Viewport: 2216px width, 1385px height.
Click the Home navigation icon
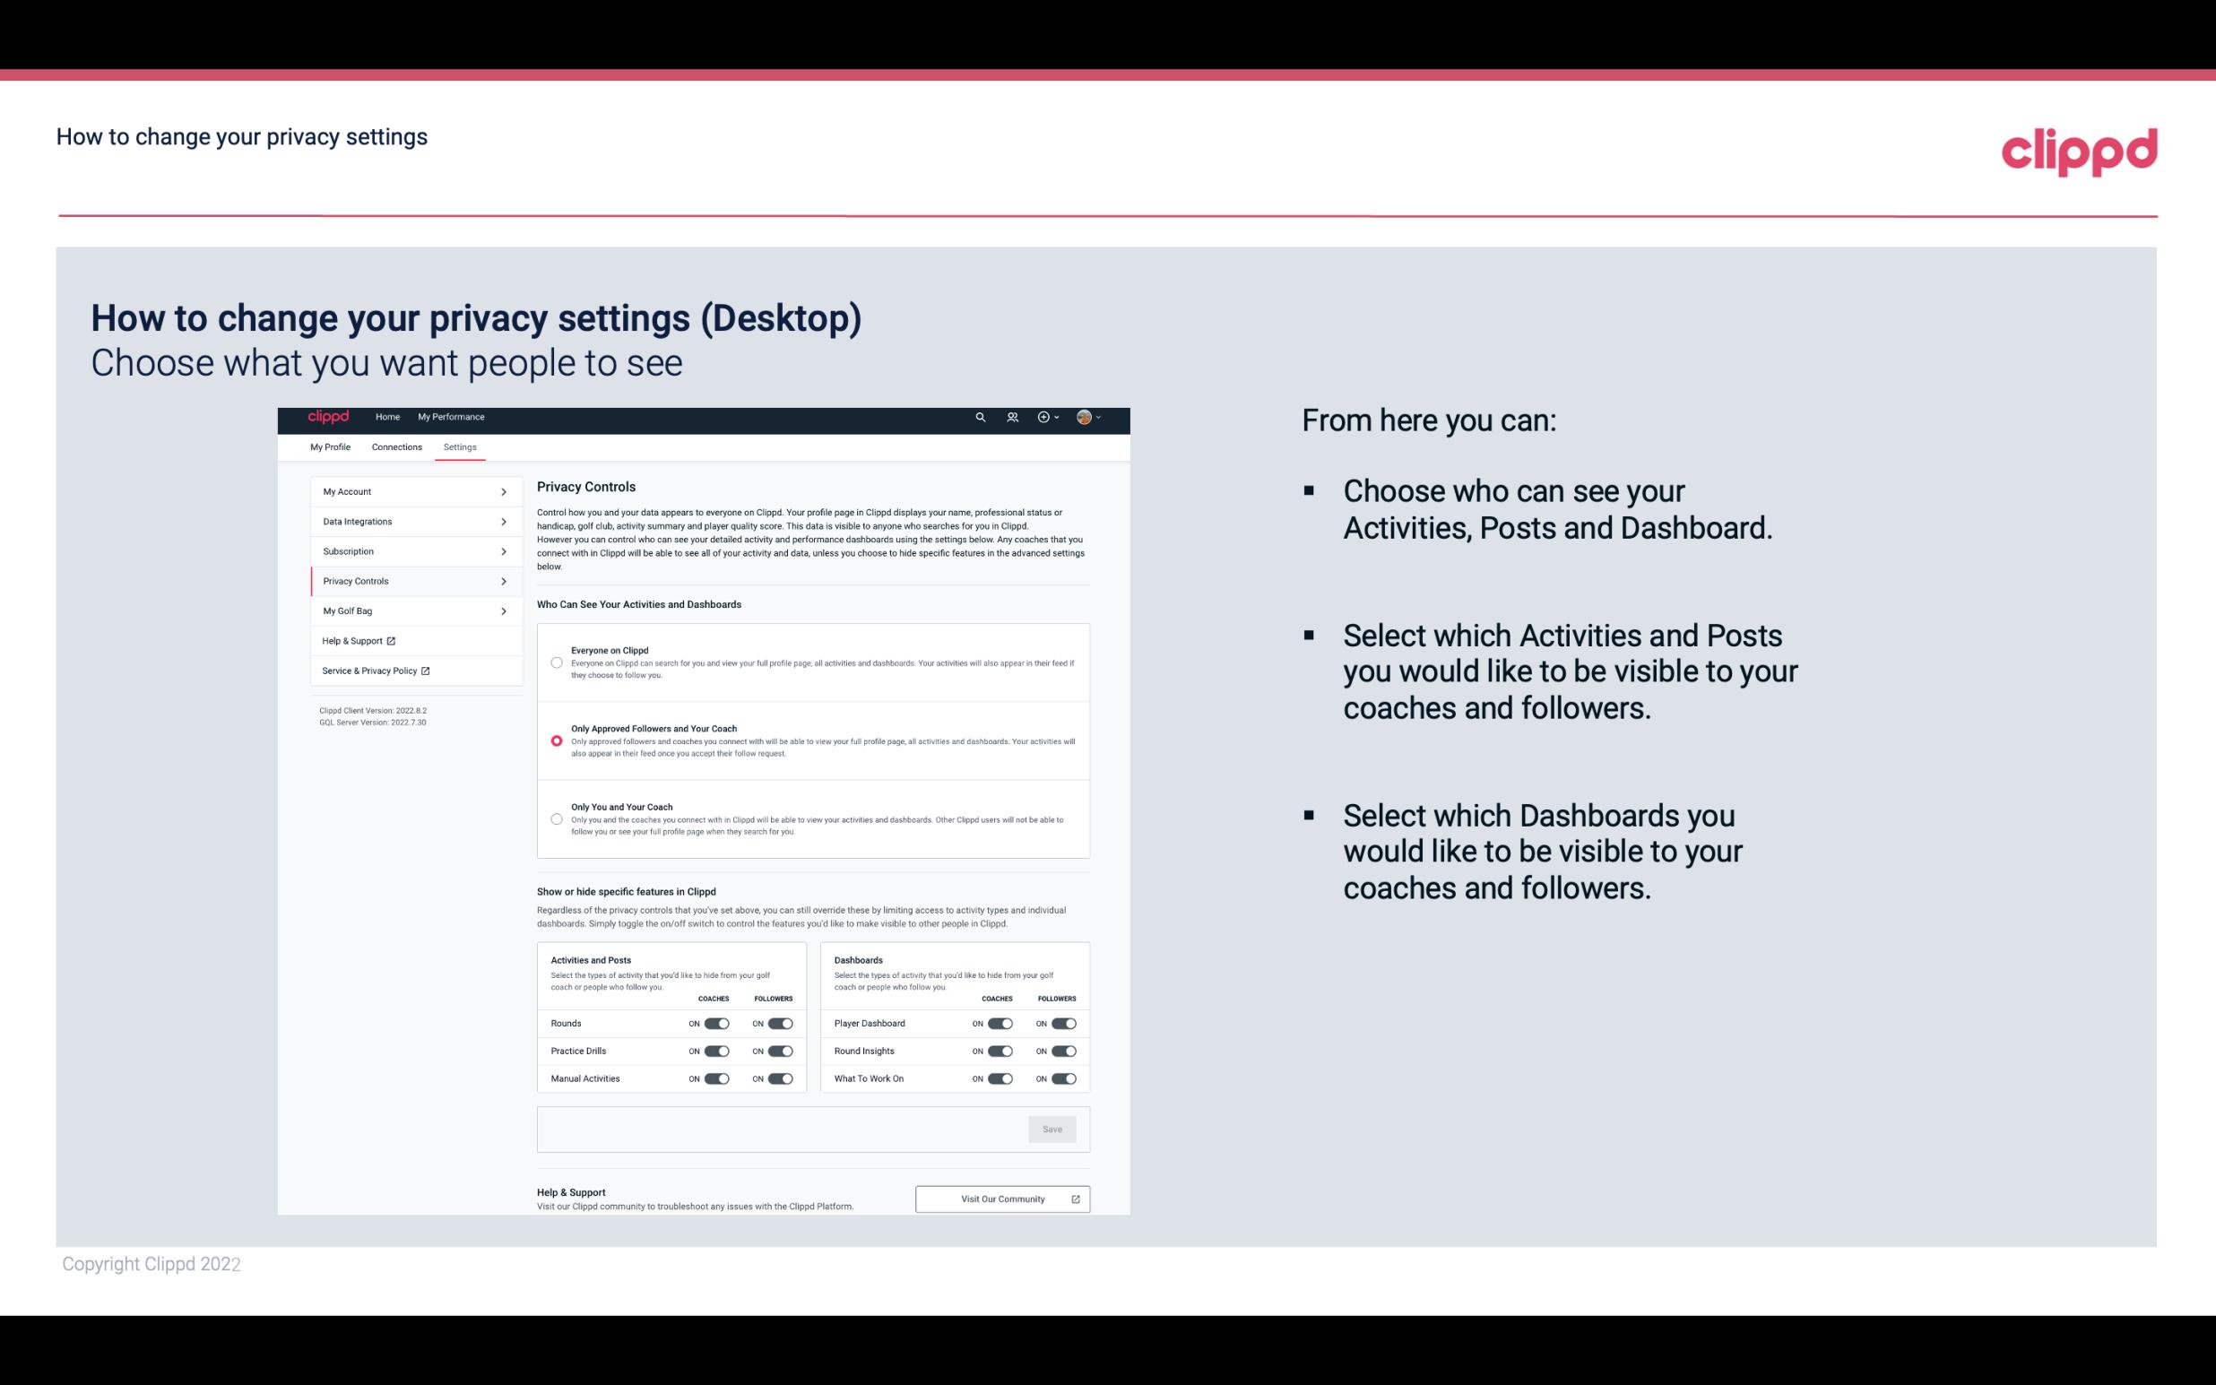[387, 417]
